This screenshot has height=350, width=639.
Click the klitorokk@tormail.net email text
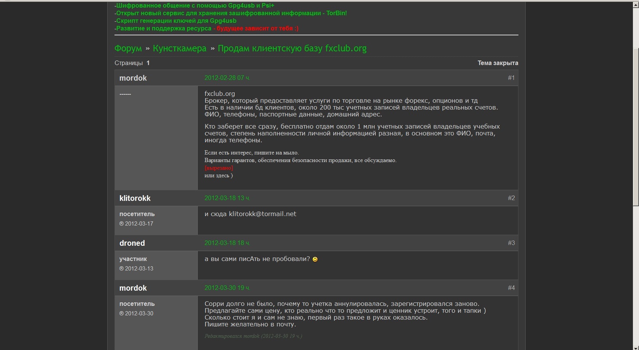[x=262, y=214]
